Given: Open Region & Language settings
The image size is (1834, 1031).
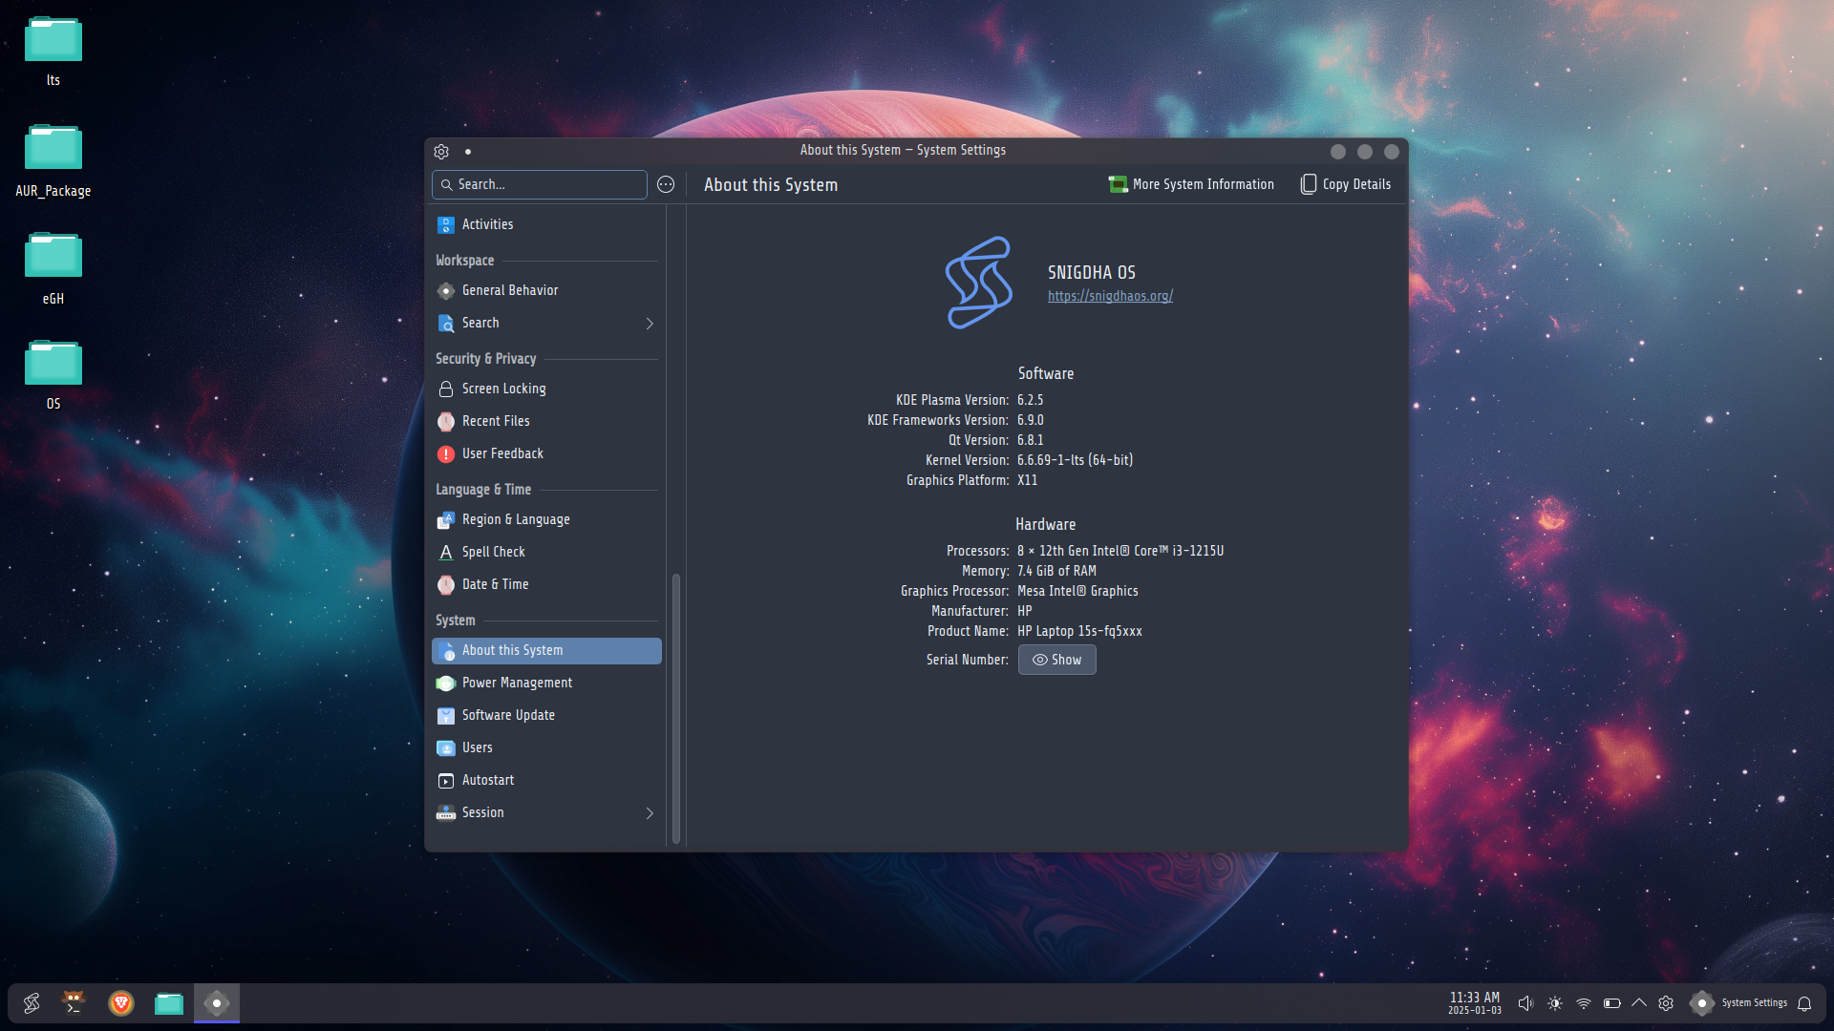Looking at the screenshot, I should (545, 519).
